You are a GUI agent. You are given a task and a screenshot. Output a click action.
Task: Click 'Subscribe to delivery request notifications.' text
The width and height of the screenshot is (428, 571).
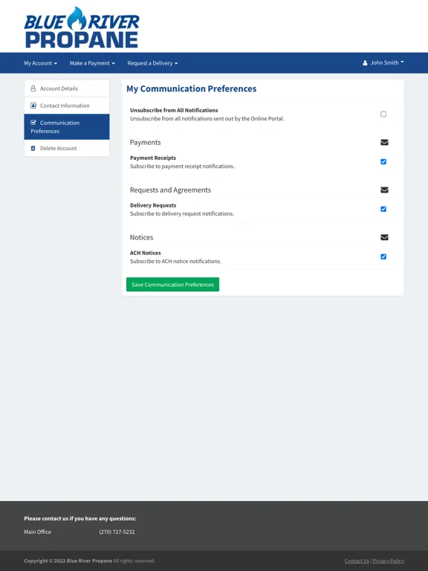tap(182, 213)
